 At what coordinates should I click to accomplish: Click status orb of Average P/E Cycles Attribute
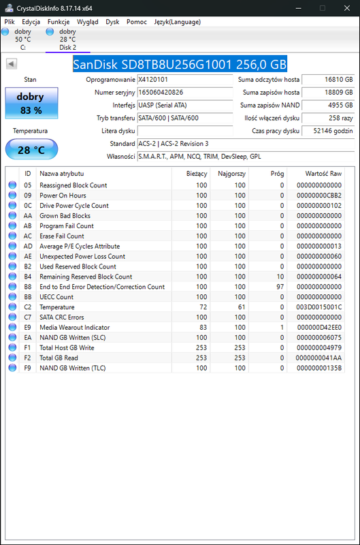(12, 246)
